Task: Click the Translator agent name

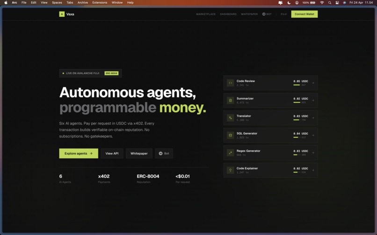Action: click(x=244, y=116)
